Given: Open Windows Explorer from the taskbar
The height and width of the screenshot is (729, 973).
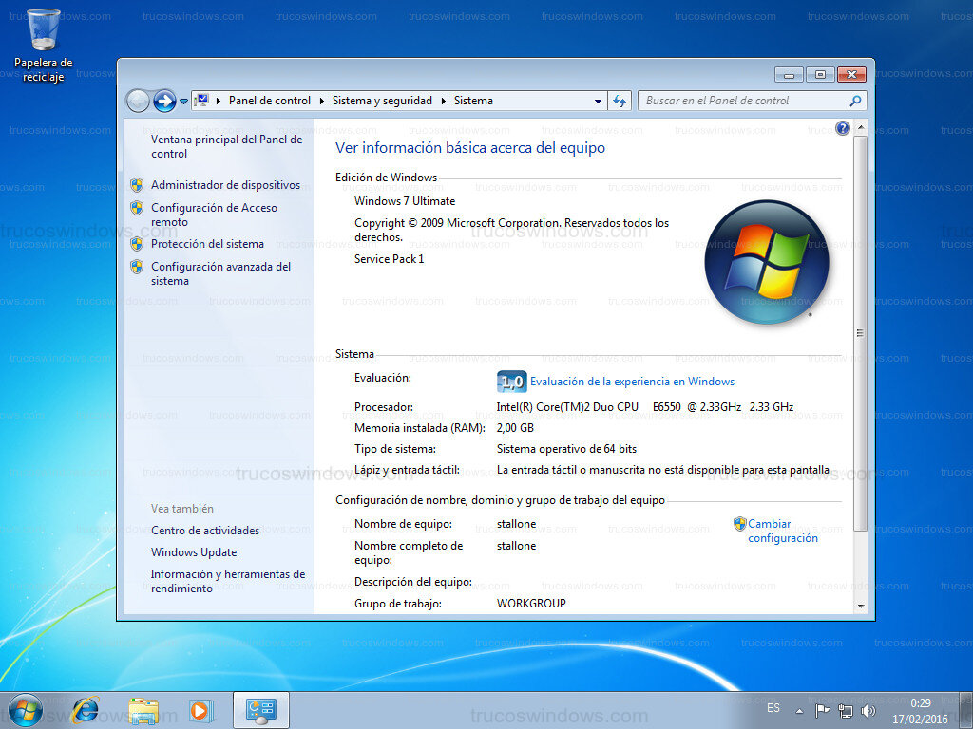Looking at the screenshot, I should (143, 709).
